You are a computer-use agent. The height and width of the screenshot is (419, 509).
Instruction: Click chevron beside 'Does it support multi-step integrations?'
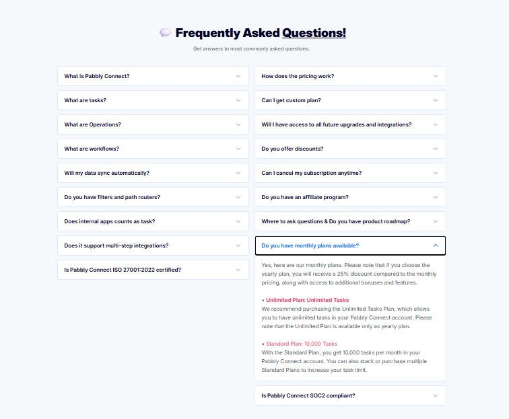pyautogui.click(x=238, y=246)
